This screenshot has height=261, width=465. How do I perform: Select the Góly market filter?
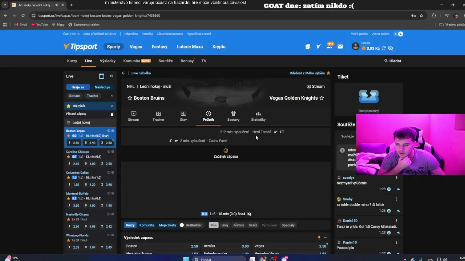pyautogui.click(x=225, y=225)
